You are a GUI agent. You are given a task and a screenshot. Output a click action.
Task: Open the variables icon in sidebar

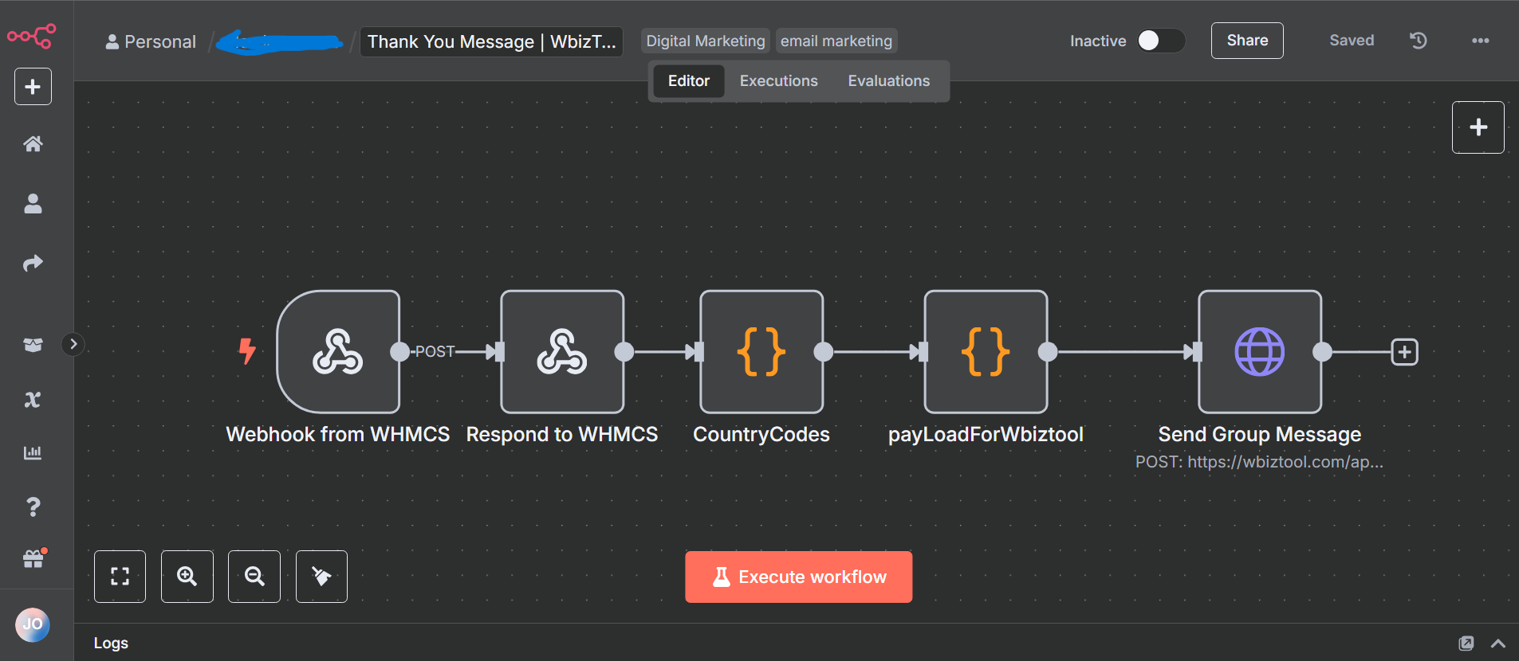coord(33,400)
